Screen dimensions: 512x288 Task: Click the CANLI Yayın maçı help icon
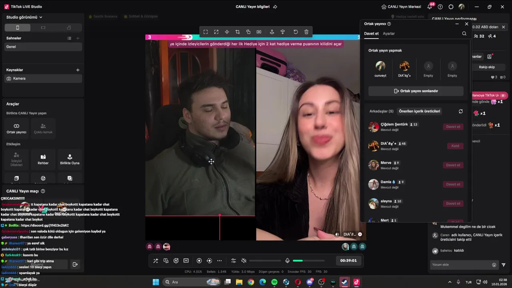pyautogui.click(x=43, y=191)
